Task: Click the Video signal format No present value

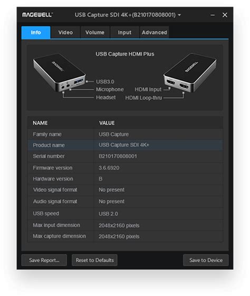Action: coord(111,190)
